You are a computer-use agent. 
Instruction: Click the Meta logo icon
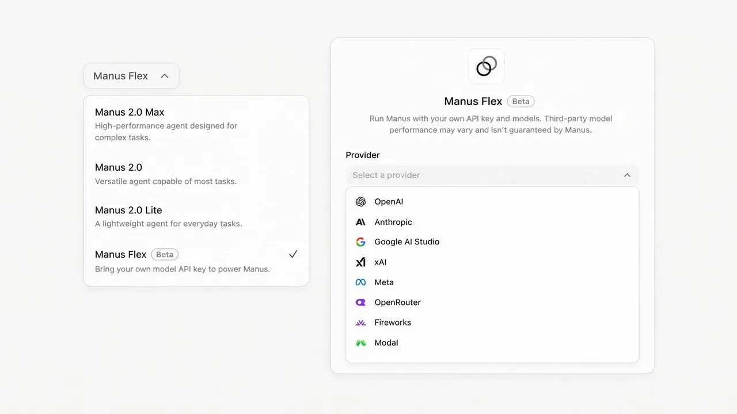tap(360, 282)
